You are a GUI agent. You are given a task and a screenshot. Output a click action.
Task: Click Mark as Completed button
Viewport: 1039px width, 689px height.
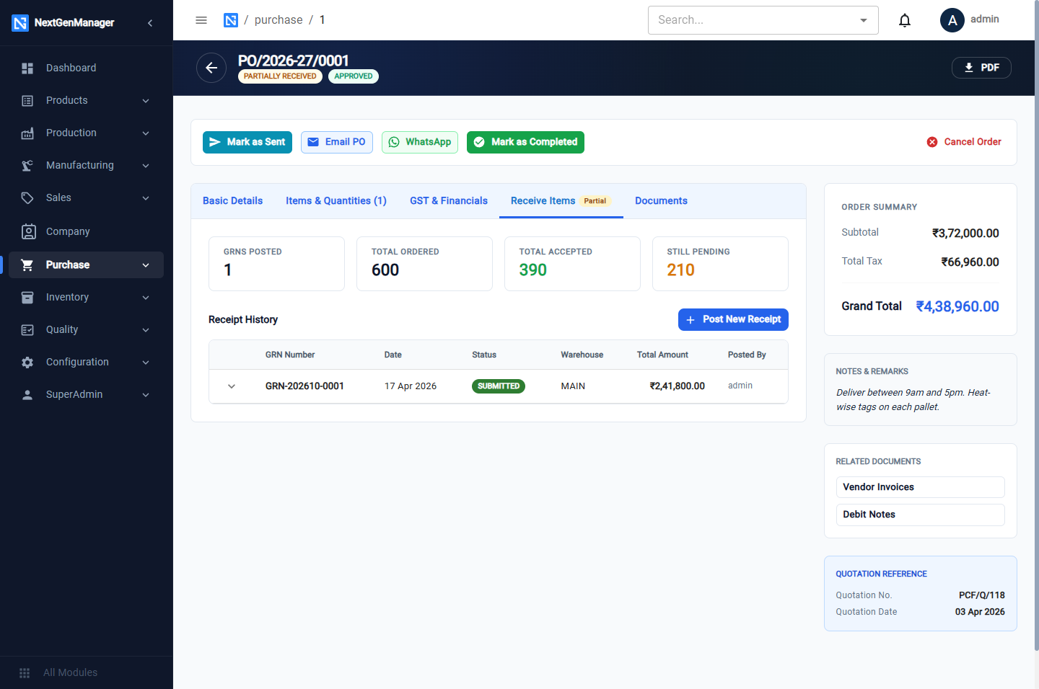click(525, 142)
